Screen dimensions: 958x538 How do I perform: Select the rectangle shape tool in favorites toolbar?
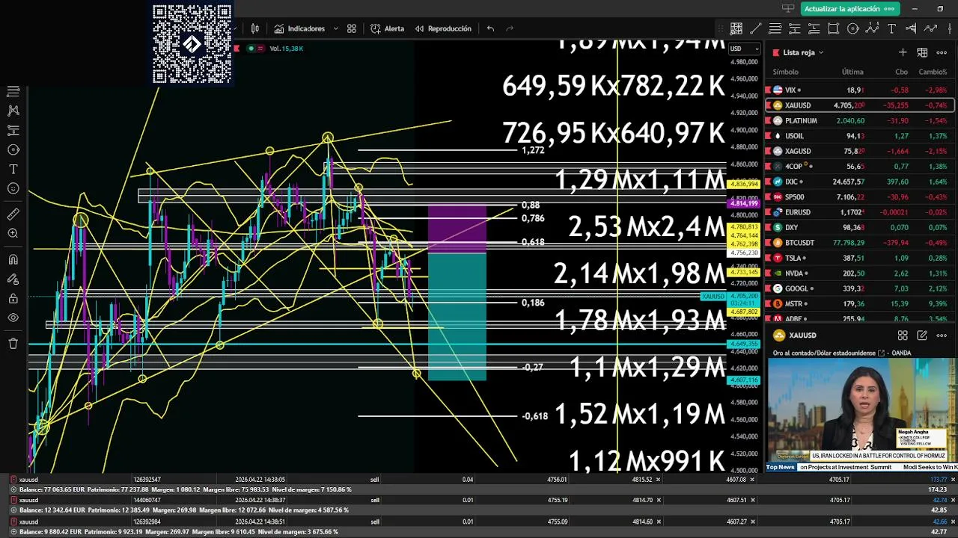[x=834, y=28]
